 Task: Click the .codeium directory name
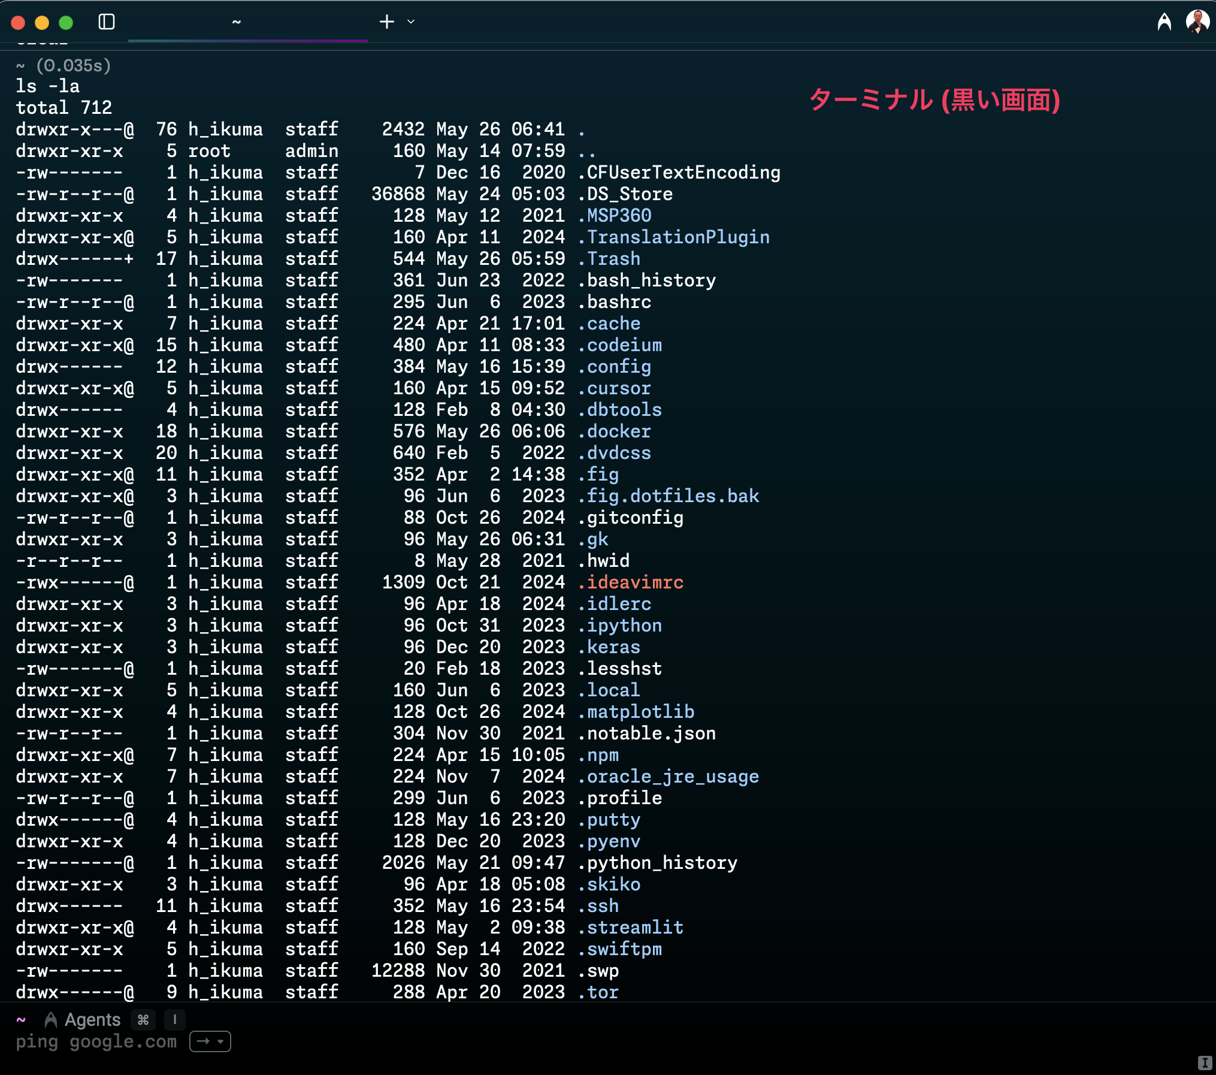click(x=619, y=345)
